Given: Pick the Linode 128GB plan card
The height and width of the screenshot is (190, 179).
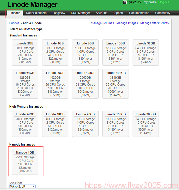Looking at the screenshot, I should pos(85,84).
